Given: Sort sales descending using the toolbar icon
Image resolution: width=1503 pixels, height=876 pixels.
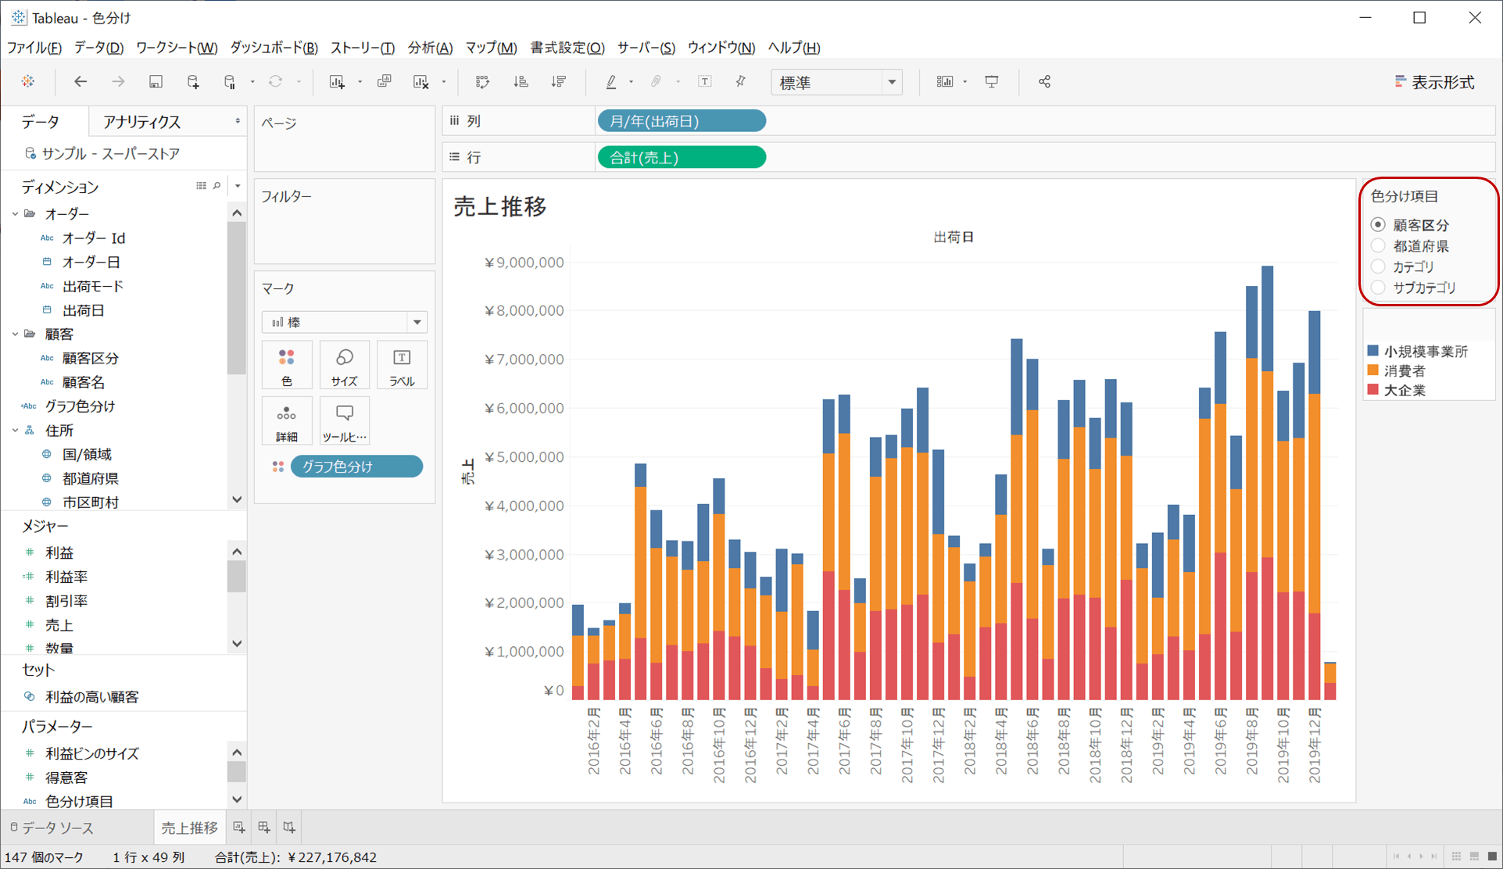Looking at the screenshot, I should [558, 81].
